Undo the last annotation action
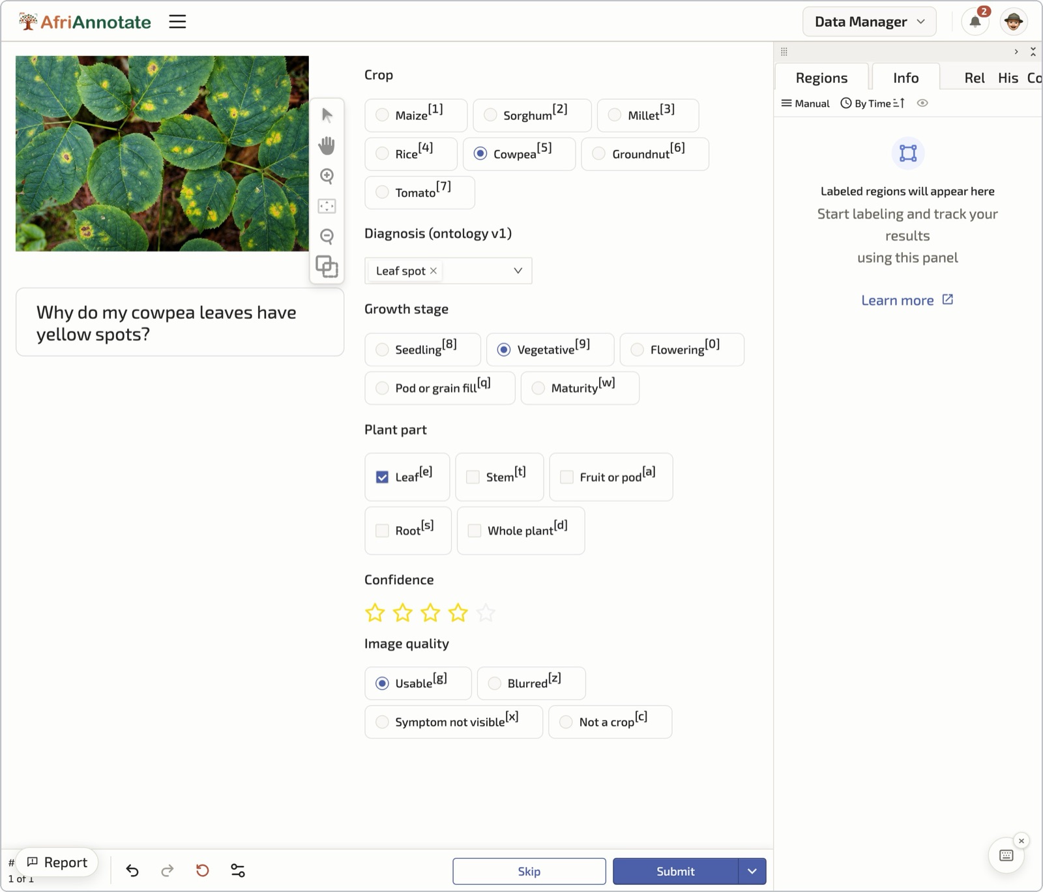This screenshot has width=1043, height=892. 132,870
